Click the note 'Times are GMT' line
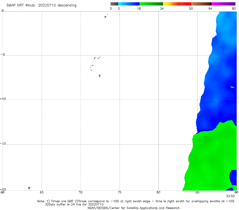The image size is (239, 210). (x=136, y=201)
